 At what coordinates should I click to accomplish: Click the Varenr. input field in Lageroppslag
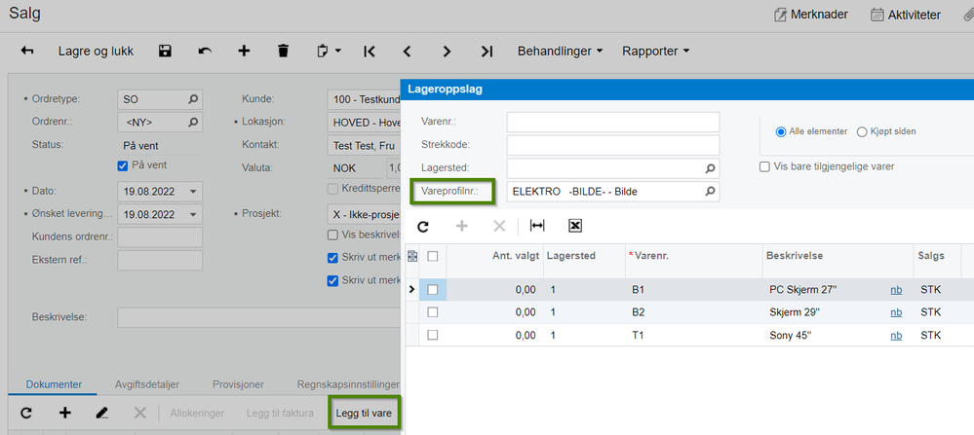pos(613,122)
